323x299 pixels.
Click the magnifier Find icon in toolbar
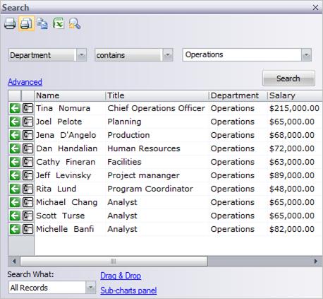point(75,23)
